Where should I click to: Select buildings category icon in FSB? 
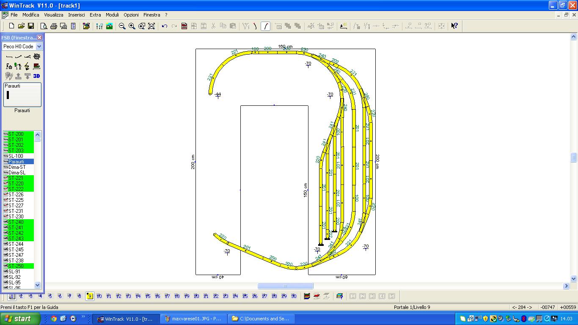pos(9,66)
